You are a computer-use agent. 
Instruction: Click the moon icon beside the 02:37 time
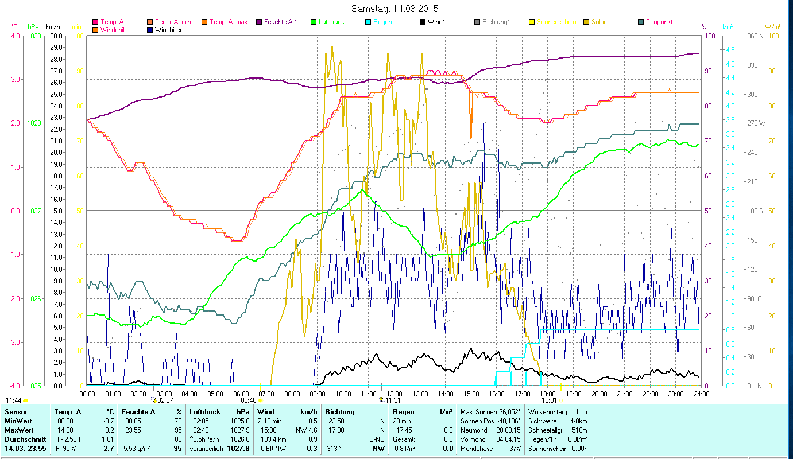pos(154,400)
